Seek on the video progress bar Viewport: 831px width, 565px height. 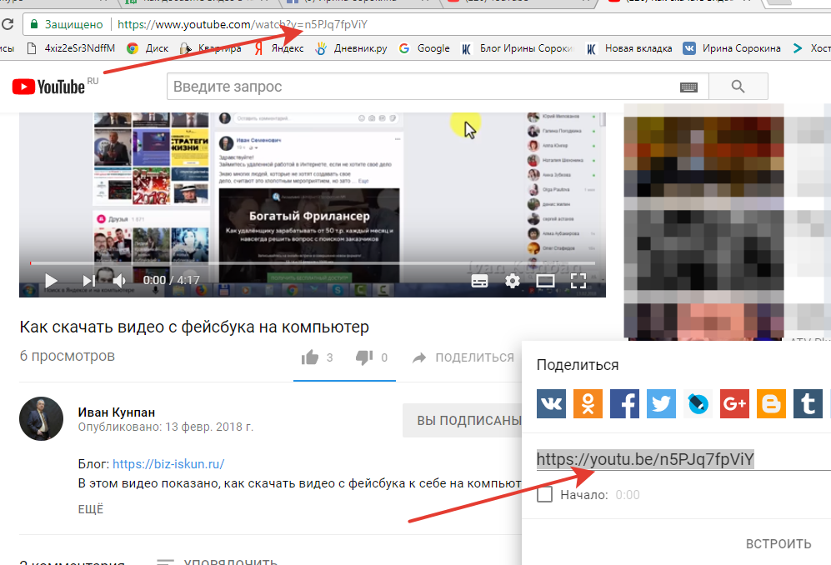[313, 262]
